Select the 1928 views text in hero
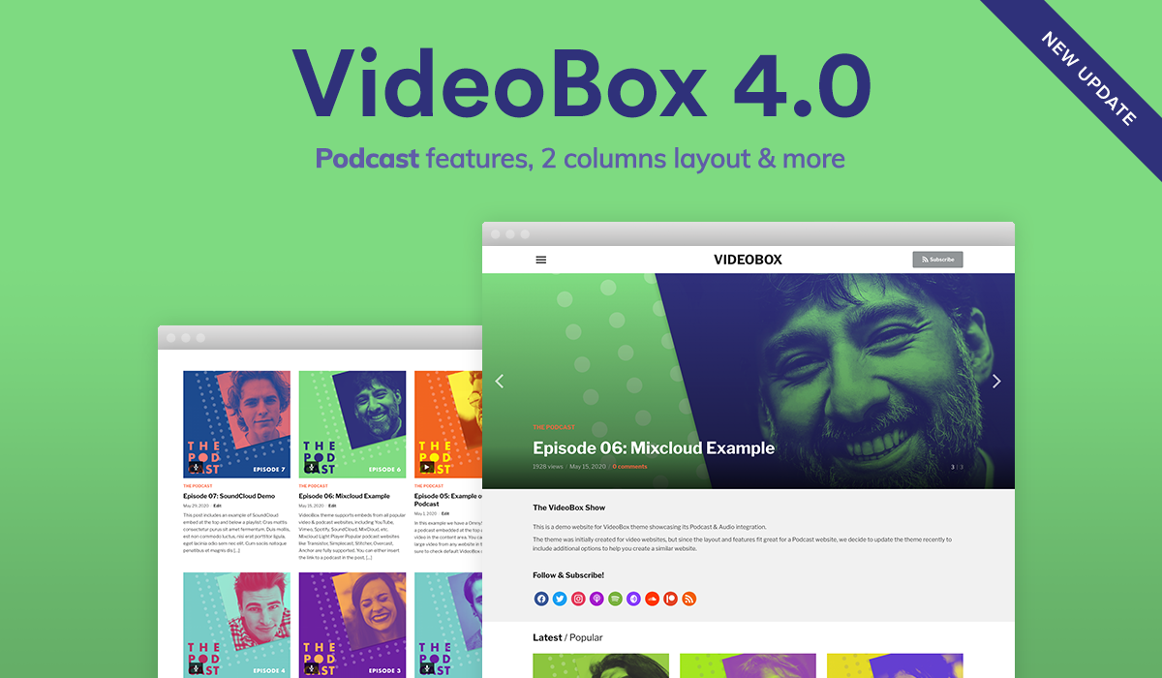 (x=547, y=467)
